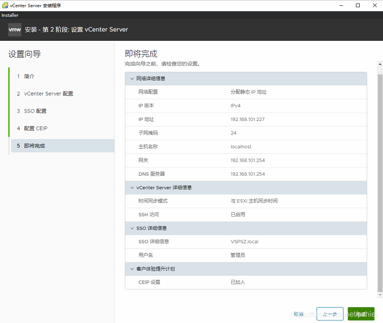The height and width of the screenshot is (323, 383).
Task: Click the vCenter Server installer title bar icon
Action: pos(5,6)
